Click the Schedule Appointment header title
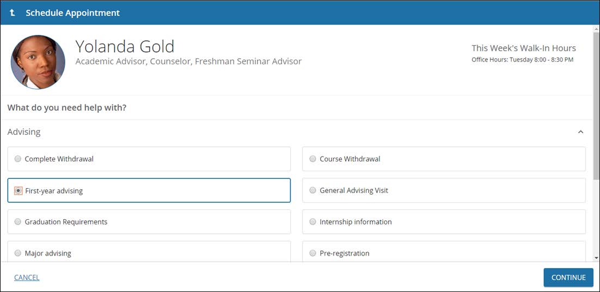 [72, 13]
